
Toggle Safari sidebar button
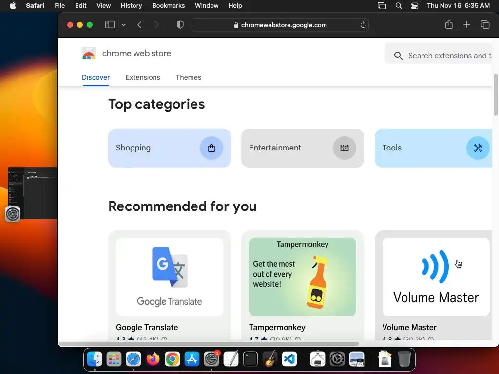coord(110,25)
